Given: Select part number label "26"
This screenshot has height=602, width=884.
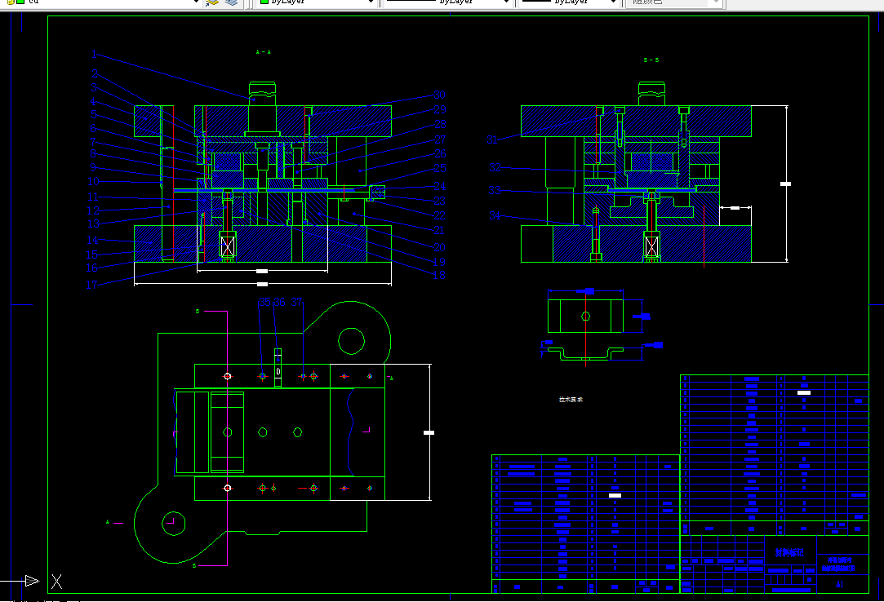Looking at the screenshot, I should click(x=440, y=153).
